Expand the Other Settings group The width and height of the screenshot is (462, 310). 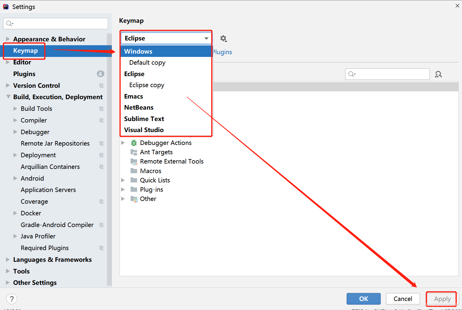pyautogui.click(x=8, y=282)
